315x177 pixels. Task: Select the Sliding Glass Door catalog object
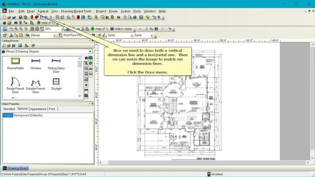coord(56,65)
